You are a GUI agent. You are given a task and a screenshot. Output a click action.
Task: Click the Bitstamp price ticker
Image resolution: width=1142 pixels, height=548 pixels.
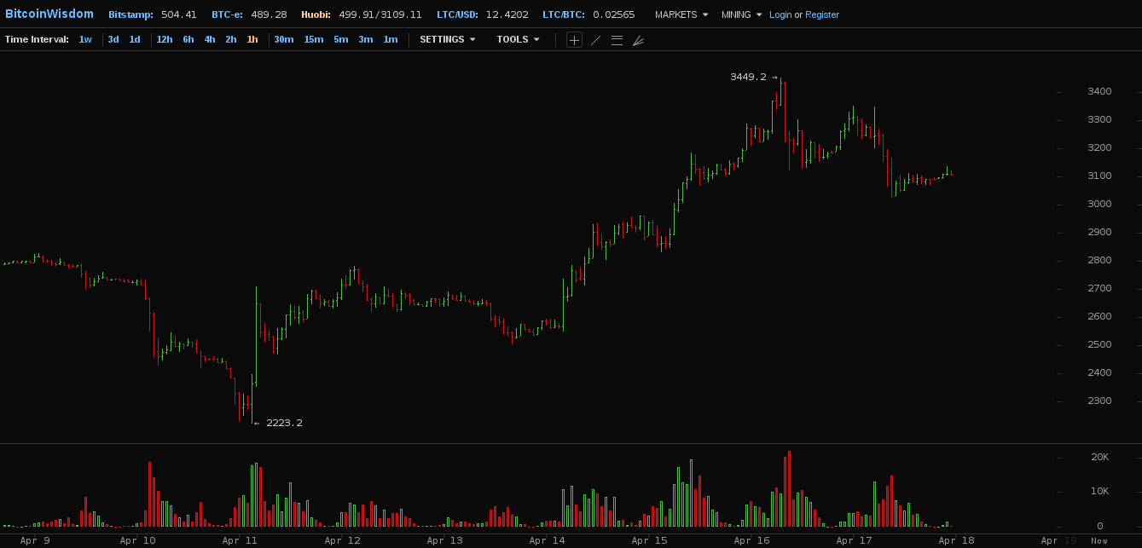pyautogui.click(x=153, y=14)
